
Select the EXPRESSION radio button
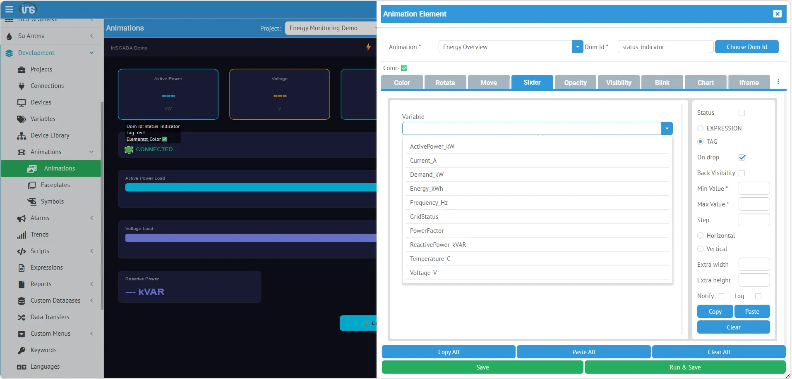pos(701,128)
